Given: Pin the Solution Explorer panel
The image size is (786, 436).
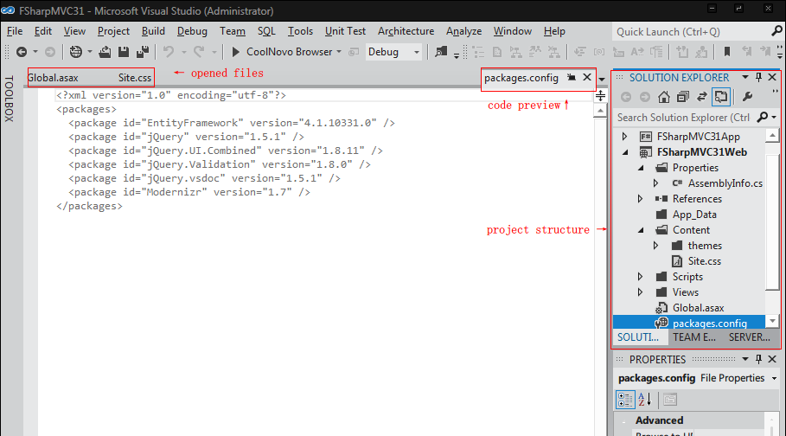Looking at the screenshot, I should (x=758, y=78).
